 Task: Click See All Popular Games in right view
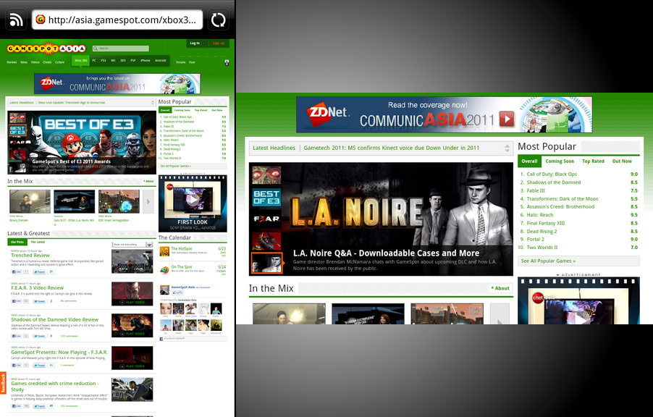point(548,261)
